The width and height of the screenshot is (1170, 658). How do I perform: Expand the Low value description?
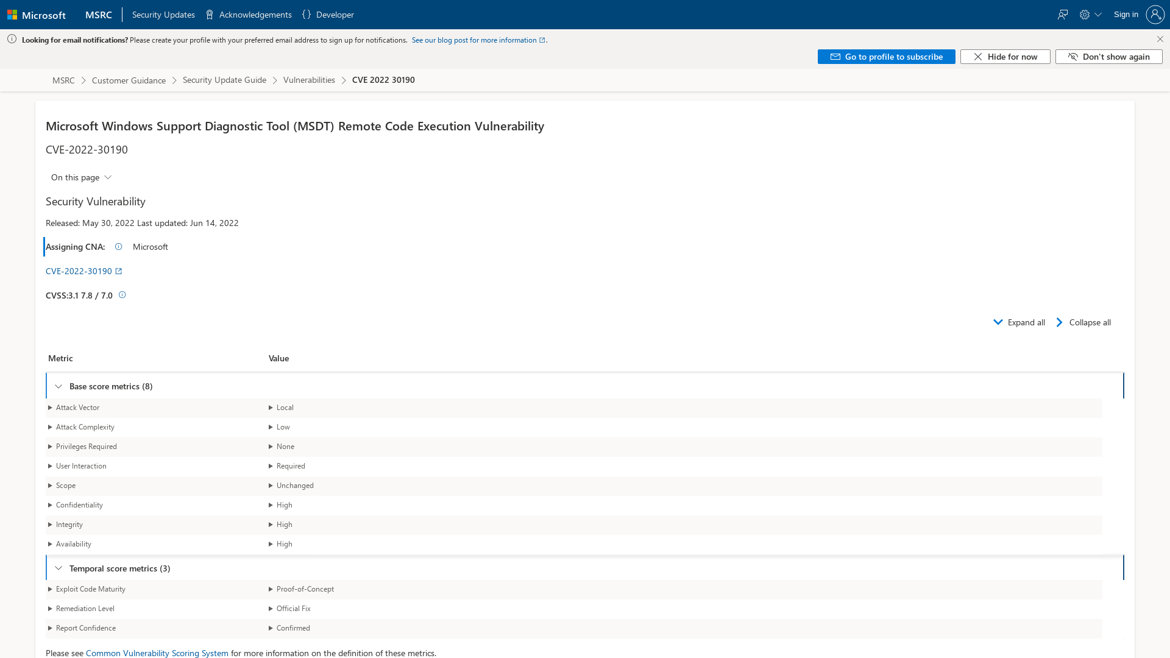point(279,427)
